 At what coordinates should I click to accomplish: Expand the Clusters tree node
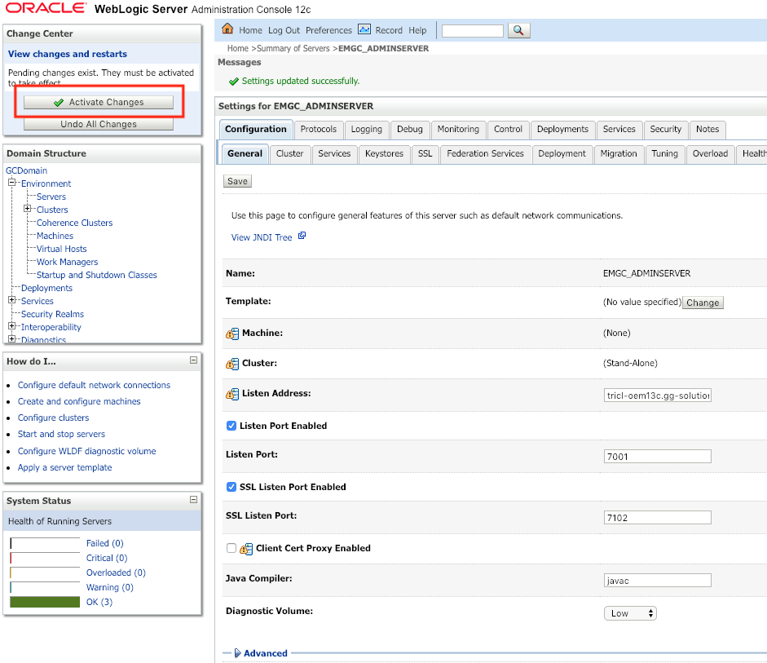point(28,209)
